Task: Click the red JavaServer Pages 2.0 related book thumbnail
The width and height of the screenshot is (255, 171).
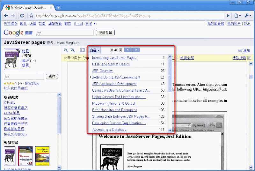Action: coord(25,156)
